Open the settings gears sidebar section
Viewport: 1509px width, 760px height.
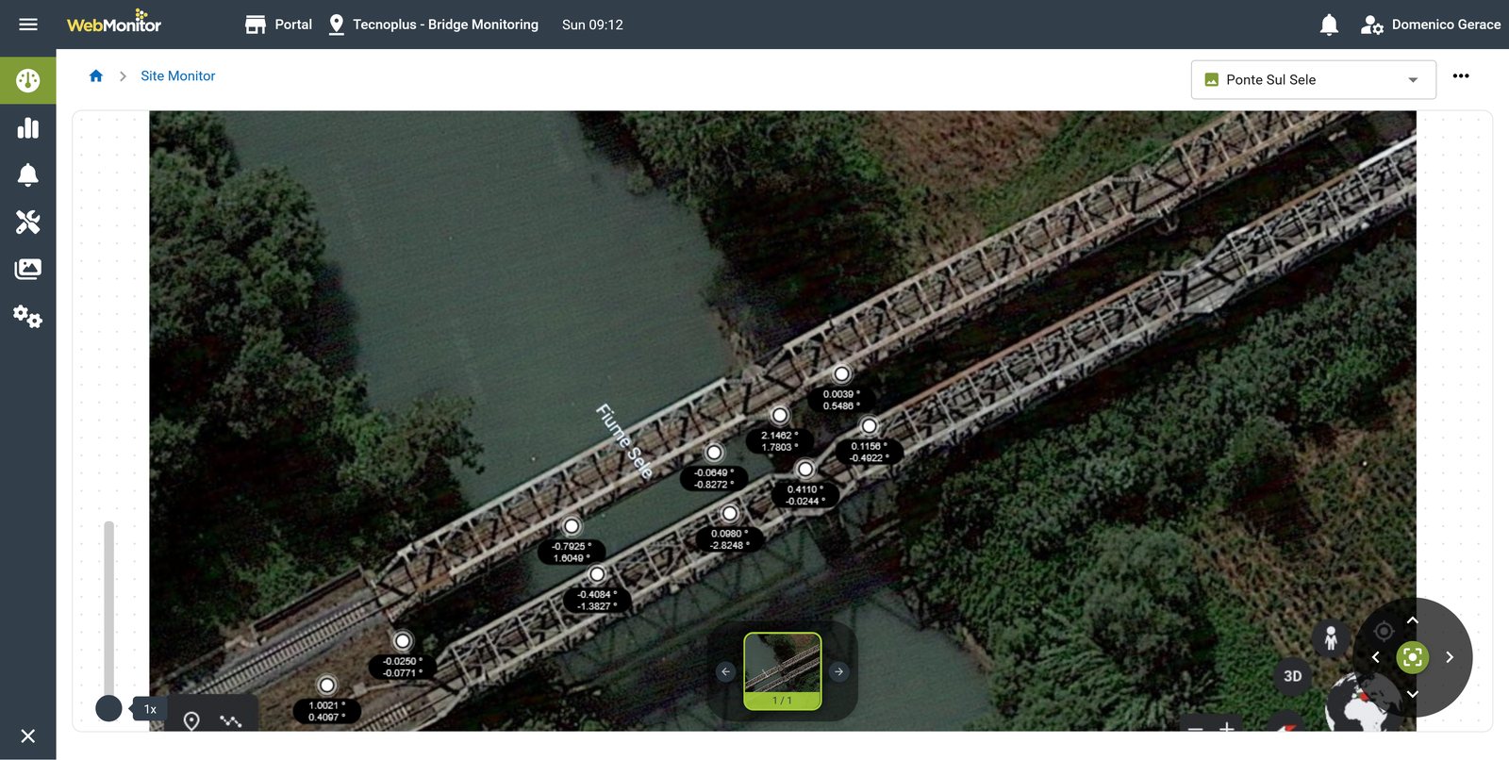click(28, 317)
